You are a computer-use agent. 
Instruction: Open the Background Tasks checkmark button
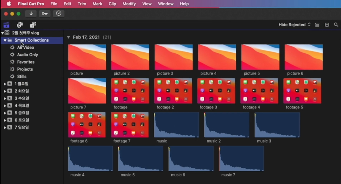tap(59, 14)
